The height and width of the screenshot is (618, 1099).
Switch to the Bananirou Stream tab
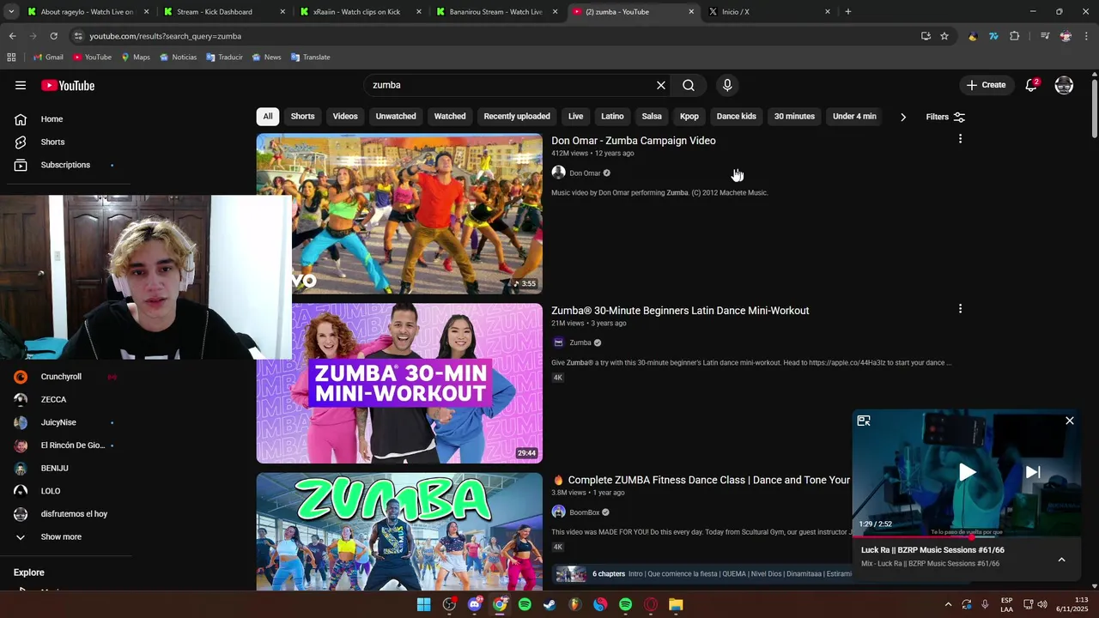click(495, 12)
